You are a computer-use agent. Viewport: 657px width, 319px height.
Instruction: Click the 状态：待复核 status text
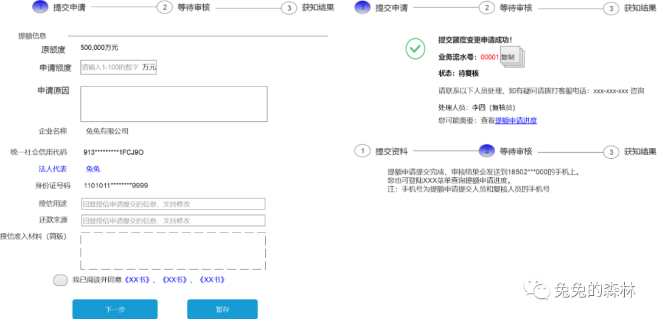tap(459, 73)
